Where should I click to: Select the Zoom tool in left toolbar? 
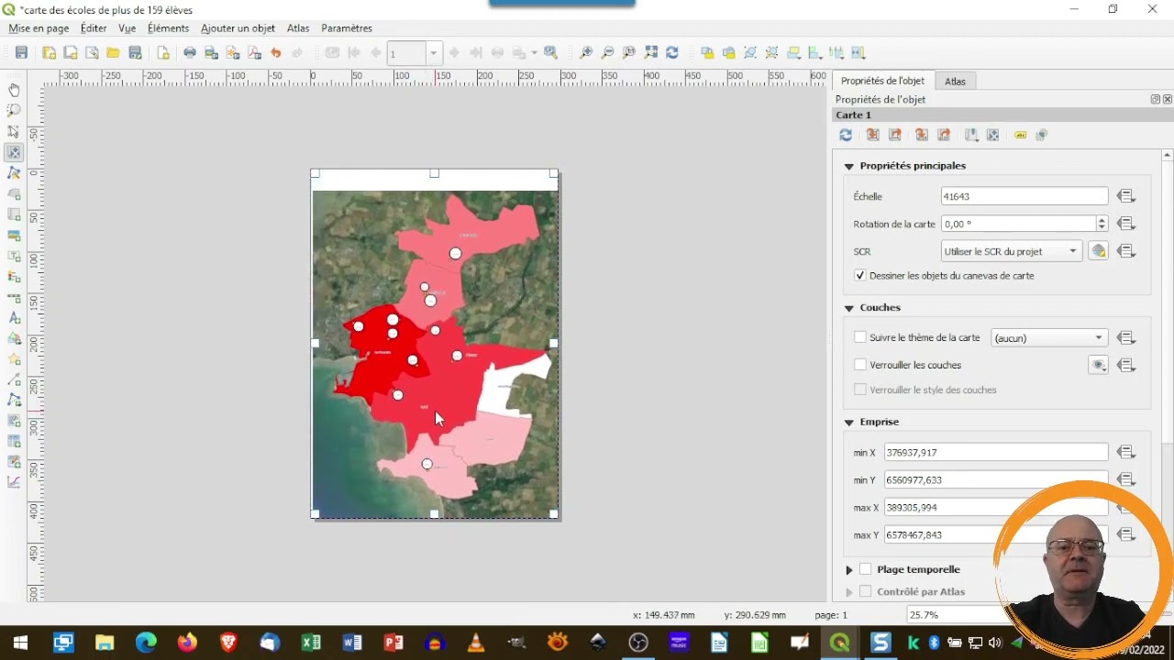pyautogui.click(x=14, y=111)
